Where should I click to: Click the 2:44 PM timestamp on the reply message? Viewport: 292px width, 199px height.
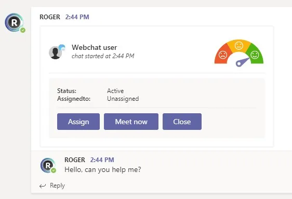(102, 160)
